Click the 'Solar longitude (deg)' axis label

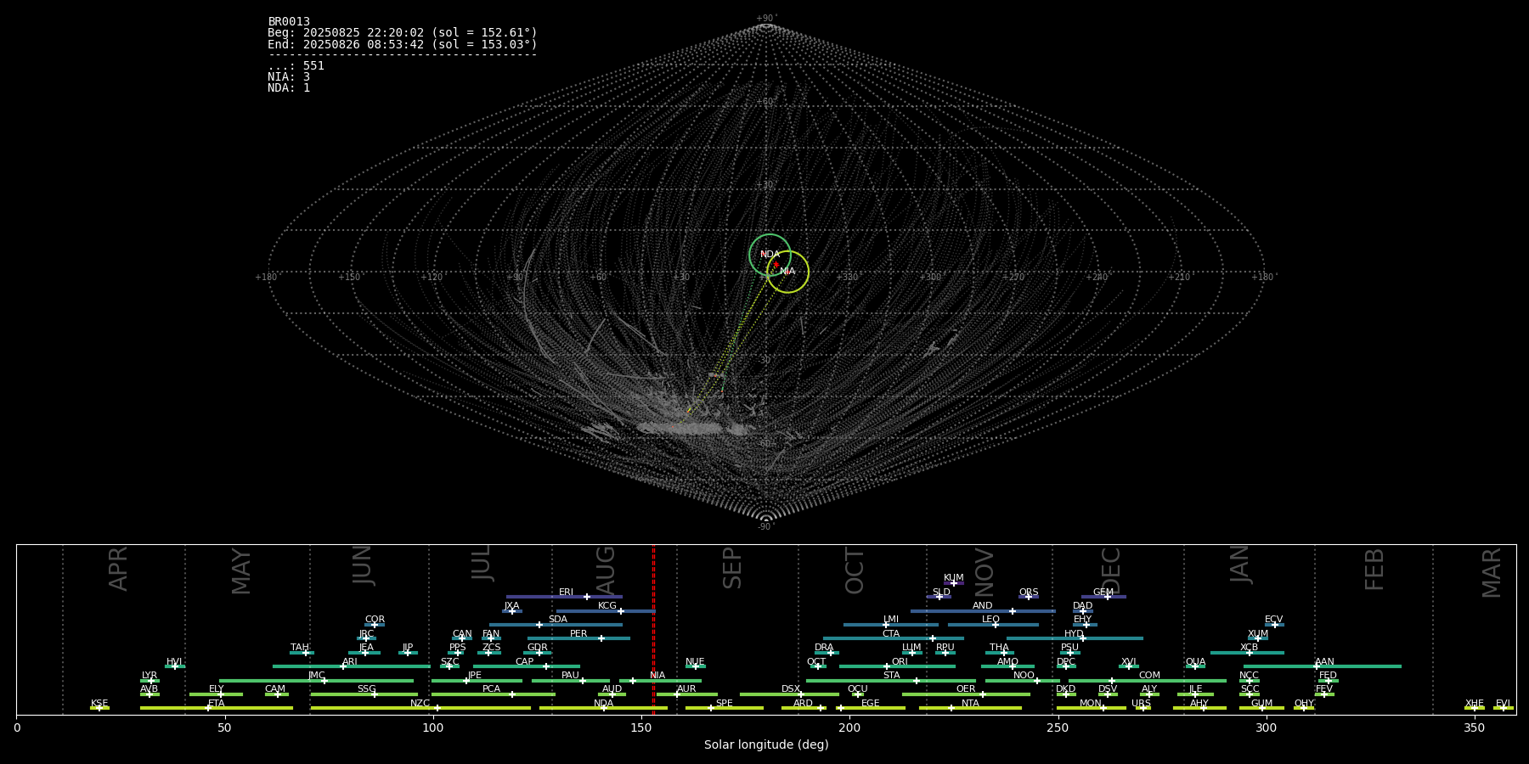766,744
